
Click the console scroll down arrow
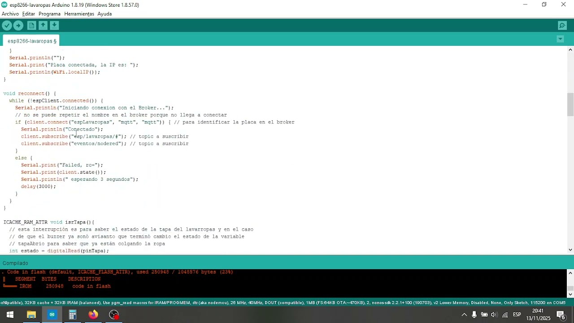click(570, 294)
